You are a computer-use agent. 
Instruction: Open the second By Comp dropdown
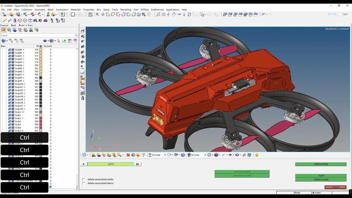pyautogui.click(x=205, y=155)
